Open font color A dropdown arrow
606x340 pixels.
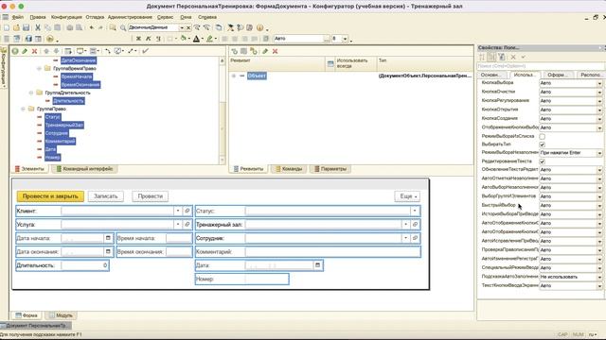(203, 39)
